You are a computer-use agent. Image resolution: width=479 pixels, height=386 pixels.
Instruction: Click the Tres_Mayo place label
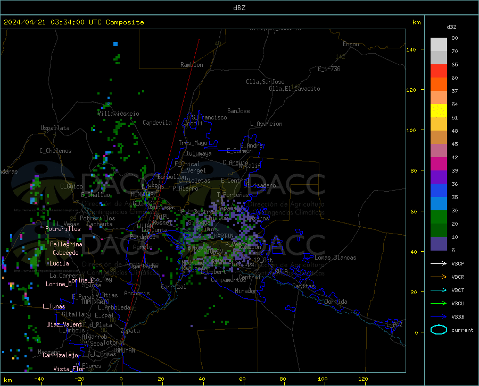pos(193,143)
